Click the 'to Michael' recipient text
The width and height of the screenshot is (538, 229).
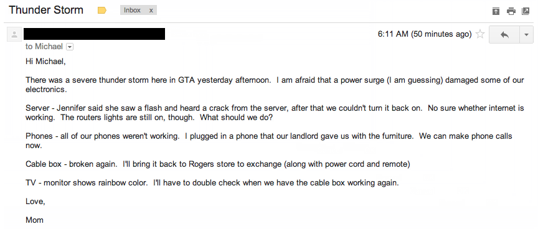44,47
